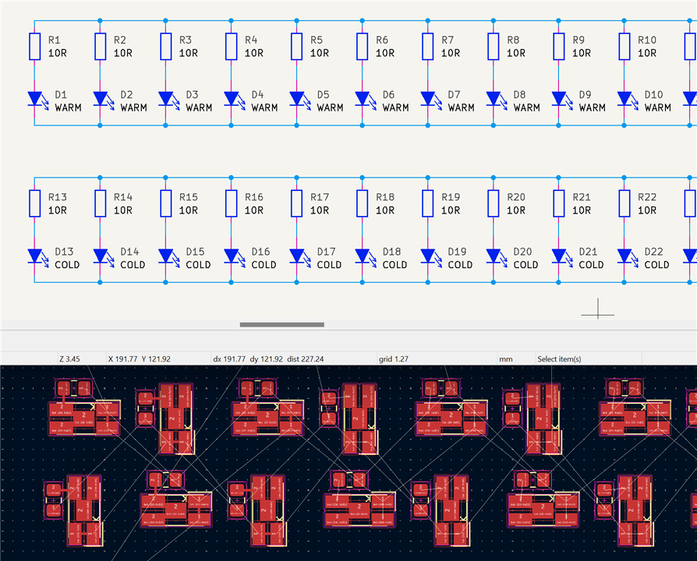Viewport: 697px width, 561px height.
Task: Click the horizontal scrollbar thumb under schematic
Action: tap(281, 325)
